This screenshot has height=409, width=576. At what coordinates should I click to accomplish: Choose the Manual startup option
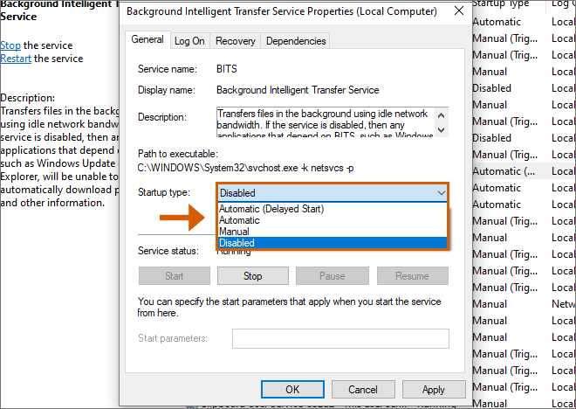coord(234,232)
